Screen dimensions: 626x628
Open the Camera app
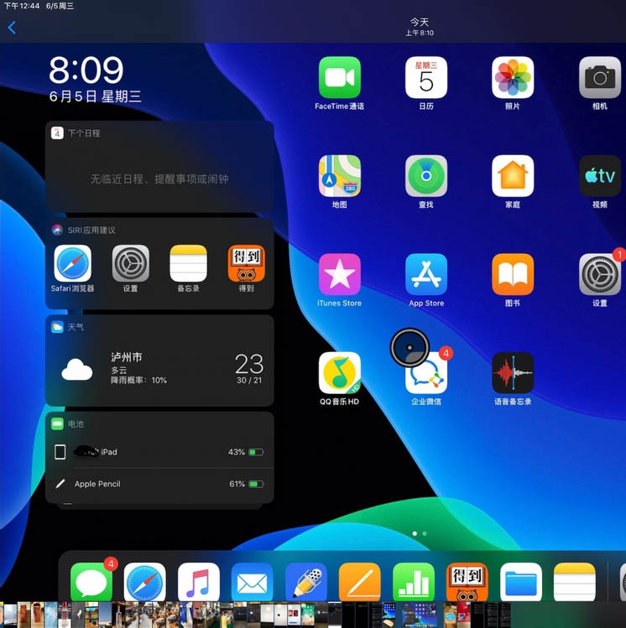[x=599, y=77]
